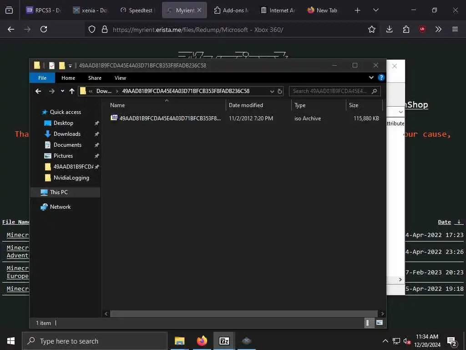Open Downloads in Quick access
The image size is (466, 350).
(x=67, y=134)
